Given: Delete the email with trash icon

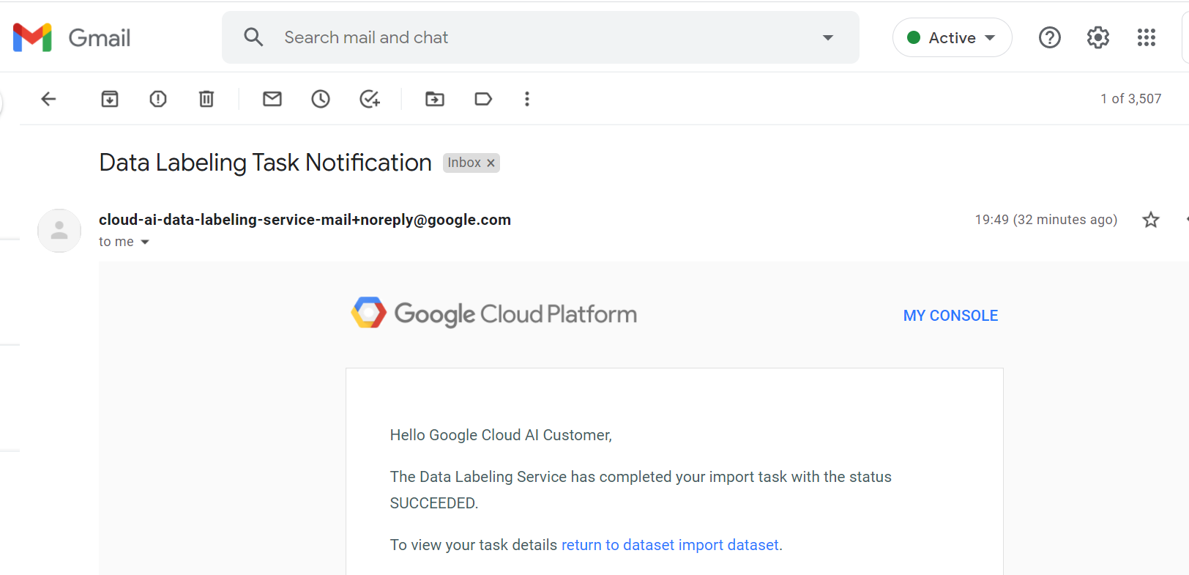Looking at the screenshot, I should pyautogui.click(x=206, y=99).
